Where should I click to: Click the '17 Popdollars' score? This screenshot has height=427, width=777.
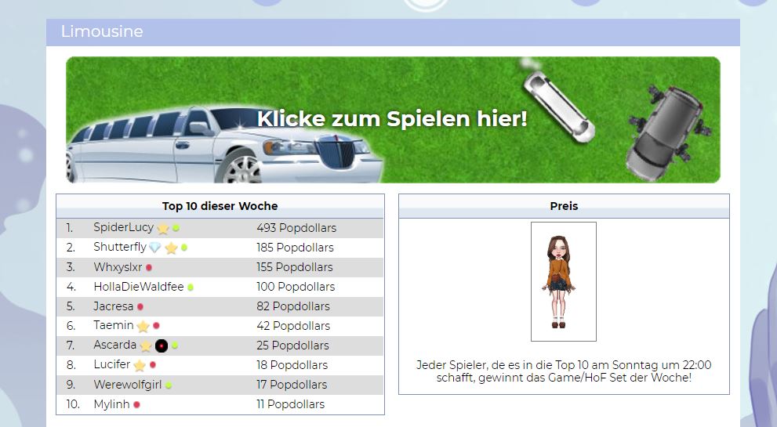point(292,385)
